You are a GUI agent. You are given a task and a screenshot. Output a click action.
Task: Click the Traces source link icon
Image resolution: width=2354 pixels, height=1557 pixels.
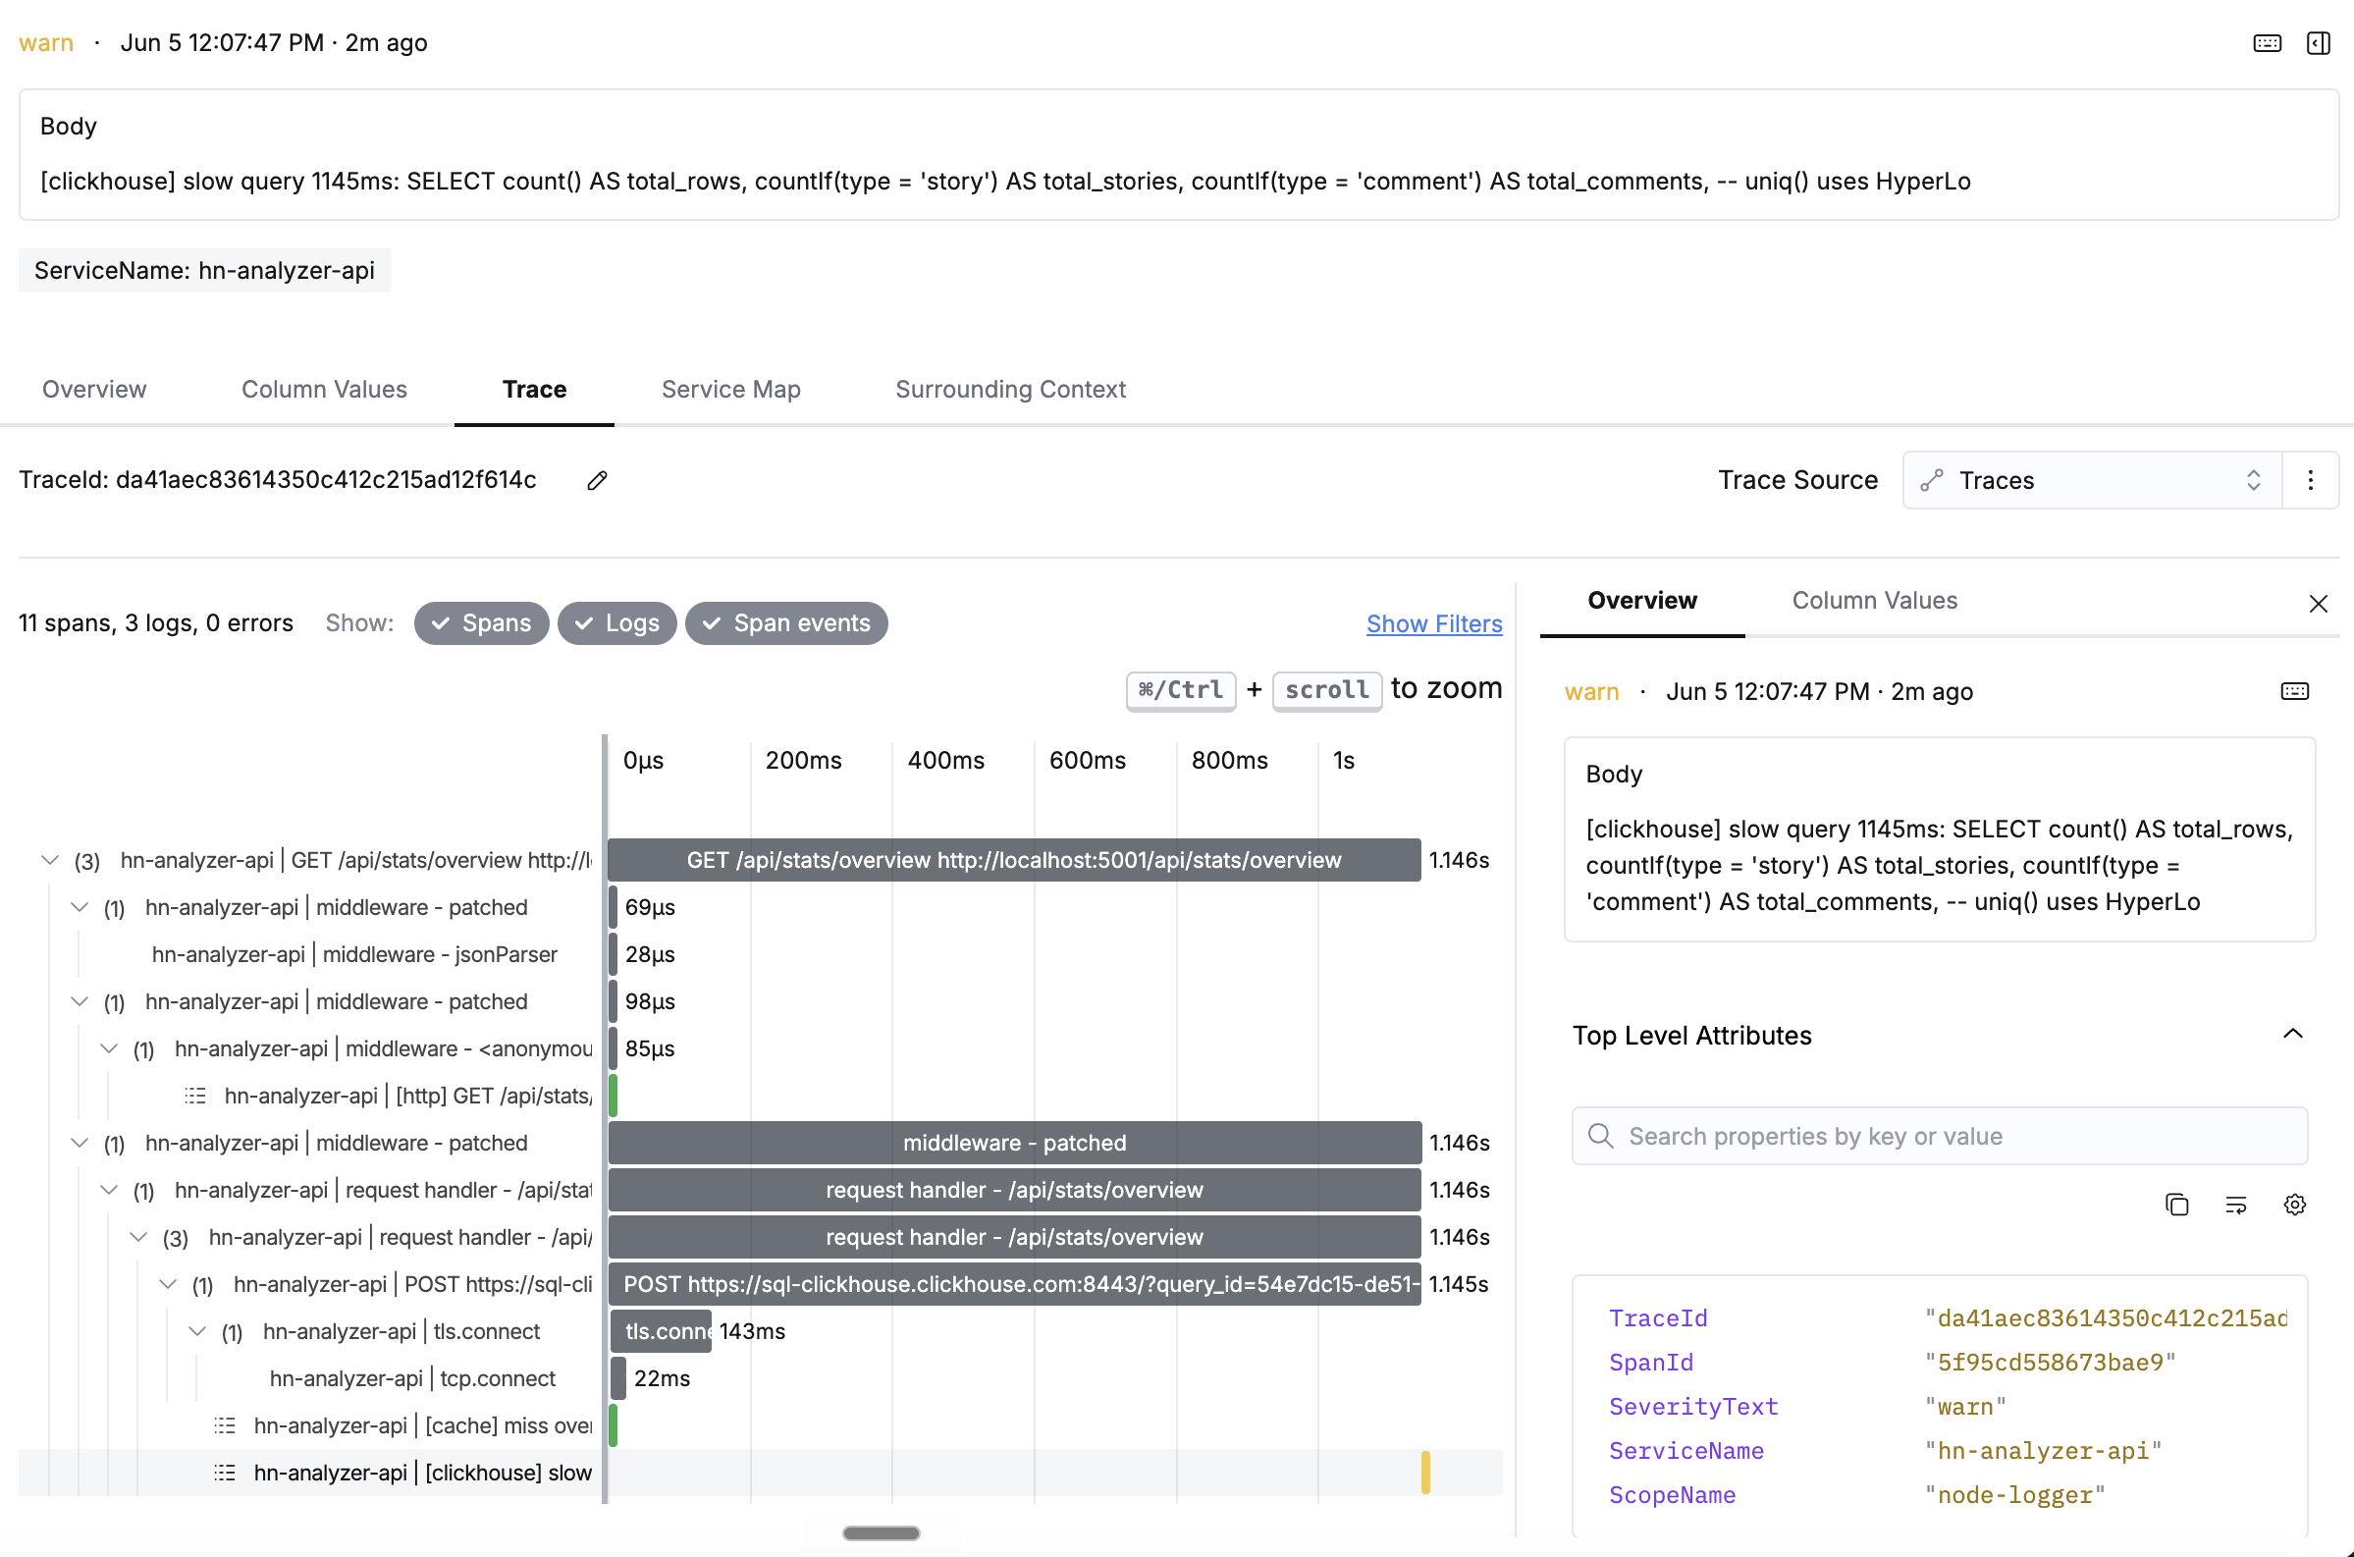tap(1931, 481)
